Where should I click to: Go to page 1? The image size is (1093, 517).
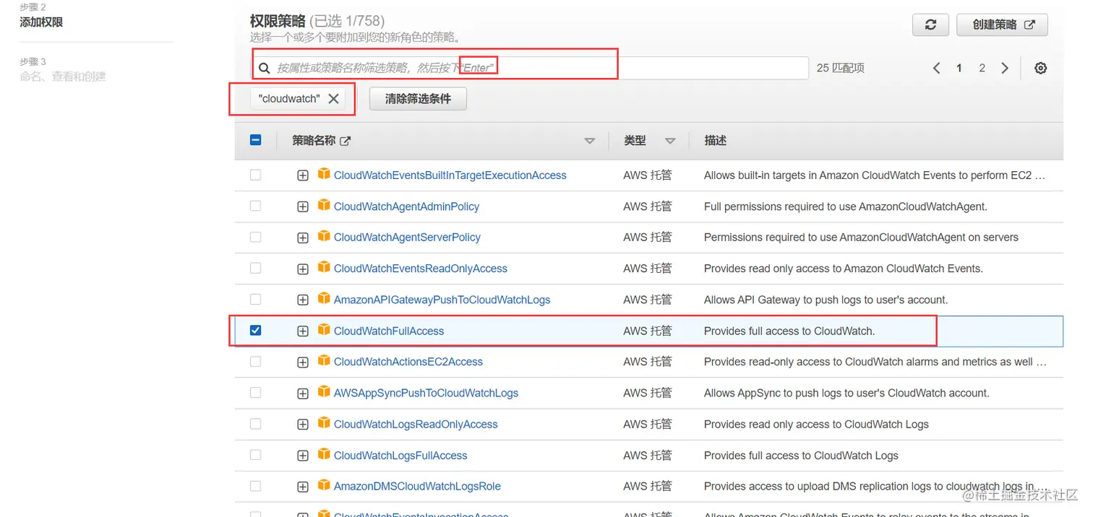[959, 68]
